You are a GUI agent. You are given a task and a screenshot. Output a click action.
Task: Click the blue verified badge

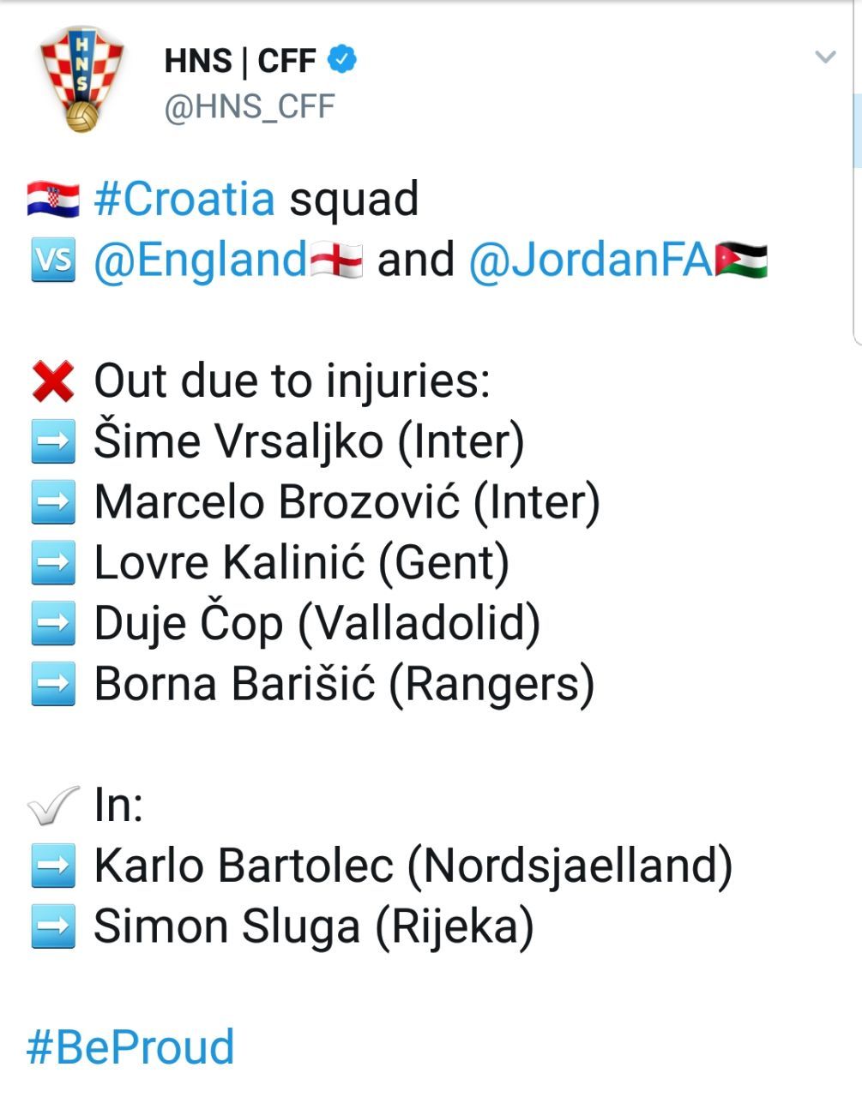click(343, 60)
